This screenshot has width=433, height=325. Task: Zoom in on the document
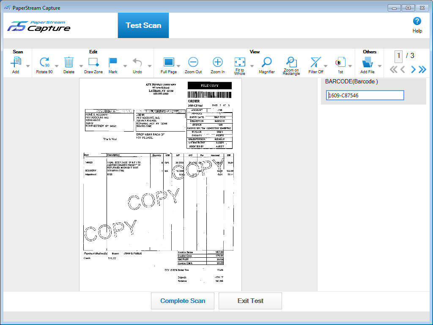pyautogui.click(x=217, y=63)
